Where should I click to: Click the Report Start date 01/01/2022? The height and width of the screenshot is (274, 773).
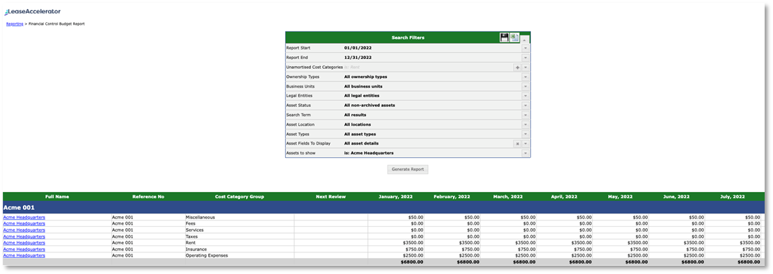click(x=358, y=48)
